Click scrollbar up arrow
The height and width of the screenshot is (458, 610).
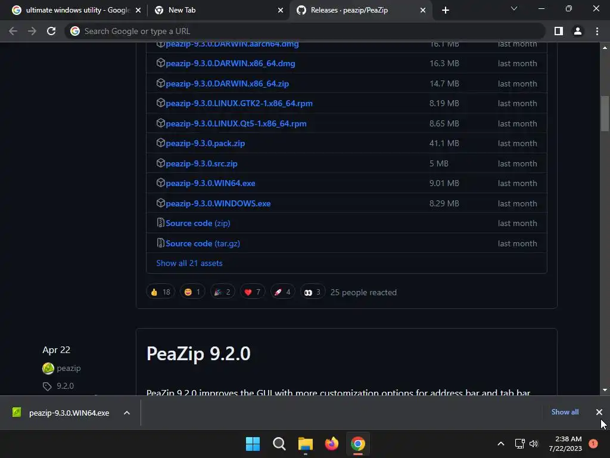click(x=605, y=48)
